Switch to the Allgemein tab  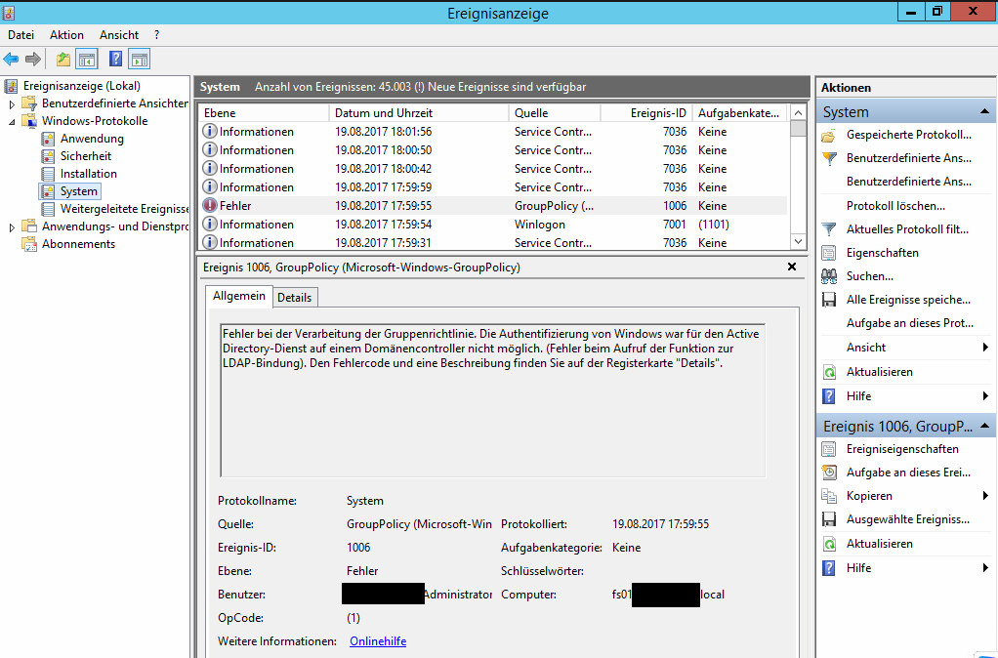click(239, 296)
